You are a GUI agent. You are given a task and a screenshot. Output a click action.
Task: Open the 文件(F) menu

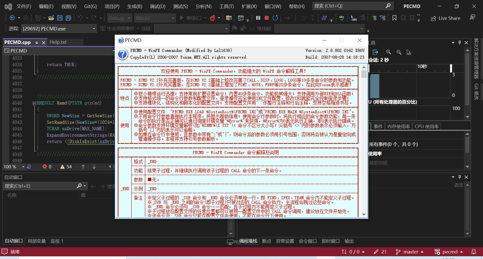coord(24,6)
